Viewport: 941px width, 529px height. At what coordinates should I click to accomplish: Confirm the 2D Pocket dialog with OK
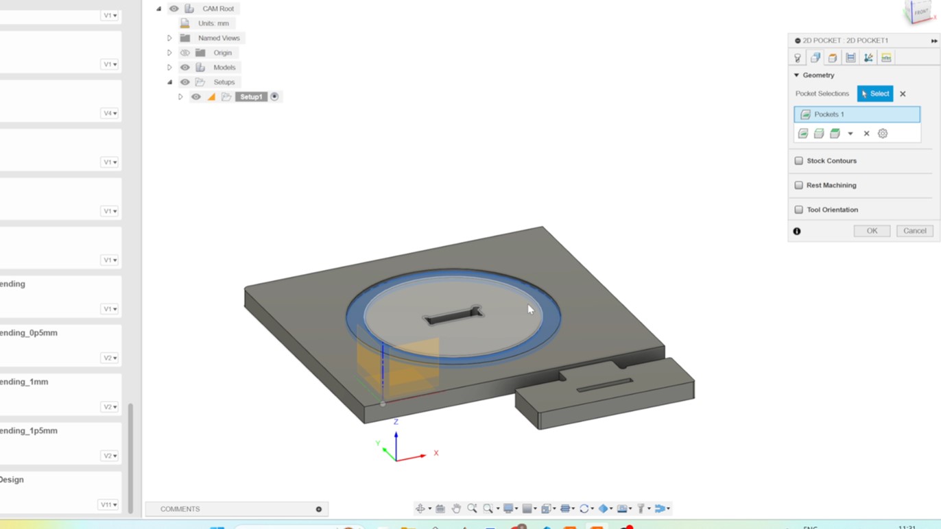point(872,231)
